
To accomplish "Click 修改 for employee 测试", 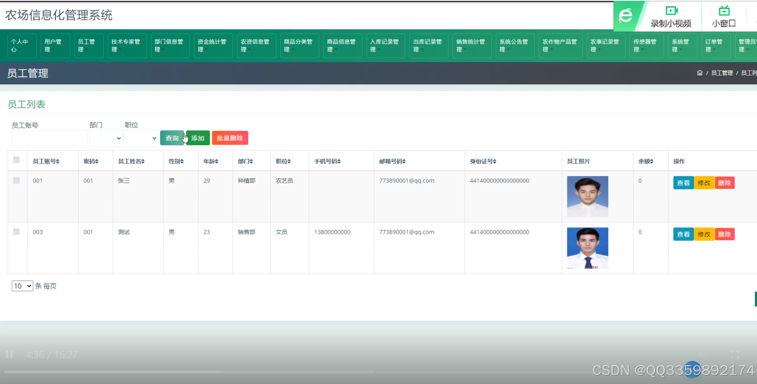I will click(x=704, y=234).
